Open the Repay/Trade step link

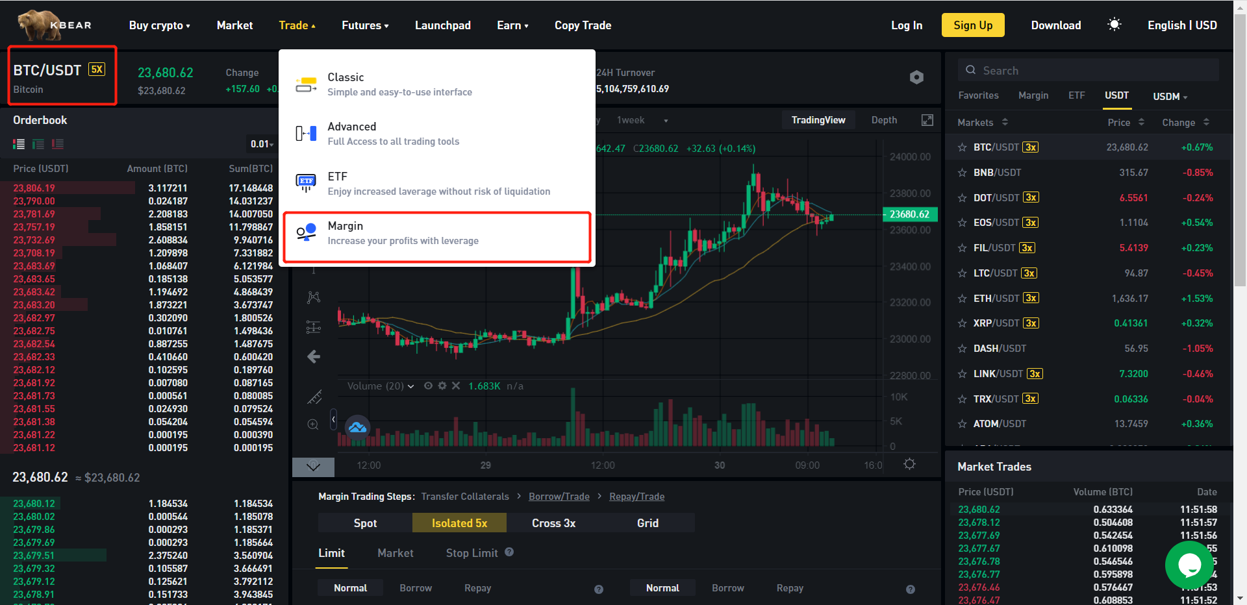tap(636, 497)
